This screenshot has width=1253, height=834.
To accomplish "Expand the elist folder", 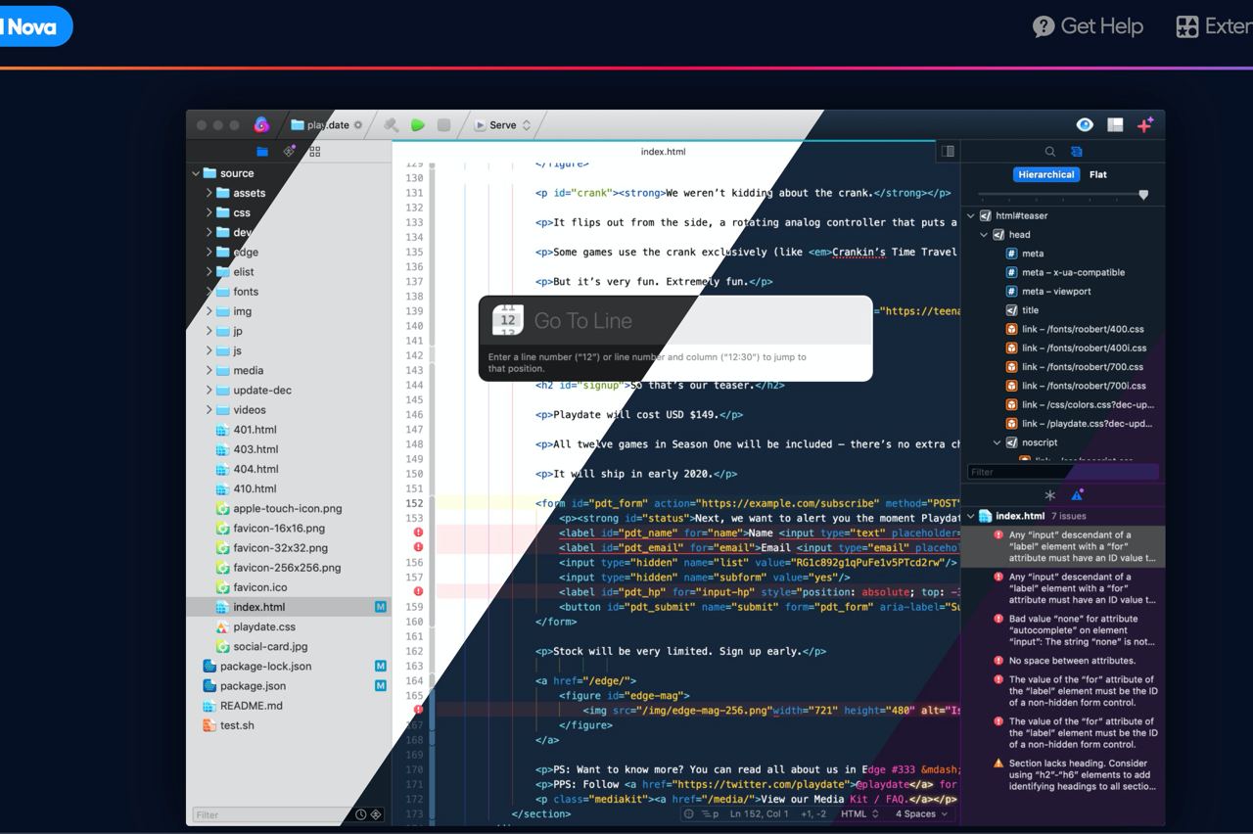I will coord(209,272).
